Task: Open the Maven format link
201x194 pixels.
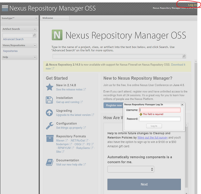Action: (60, 141)
